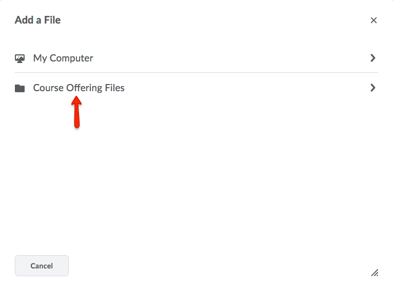Click the red arrow annotation
The height and width of the screenshot is (290, 393).
[x=76, y=112]
